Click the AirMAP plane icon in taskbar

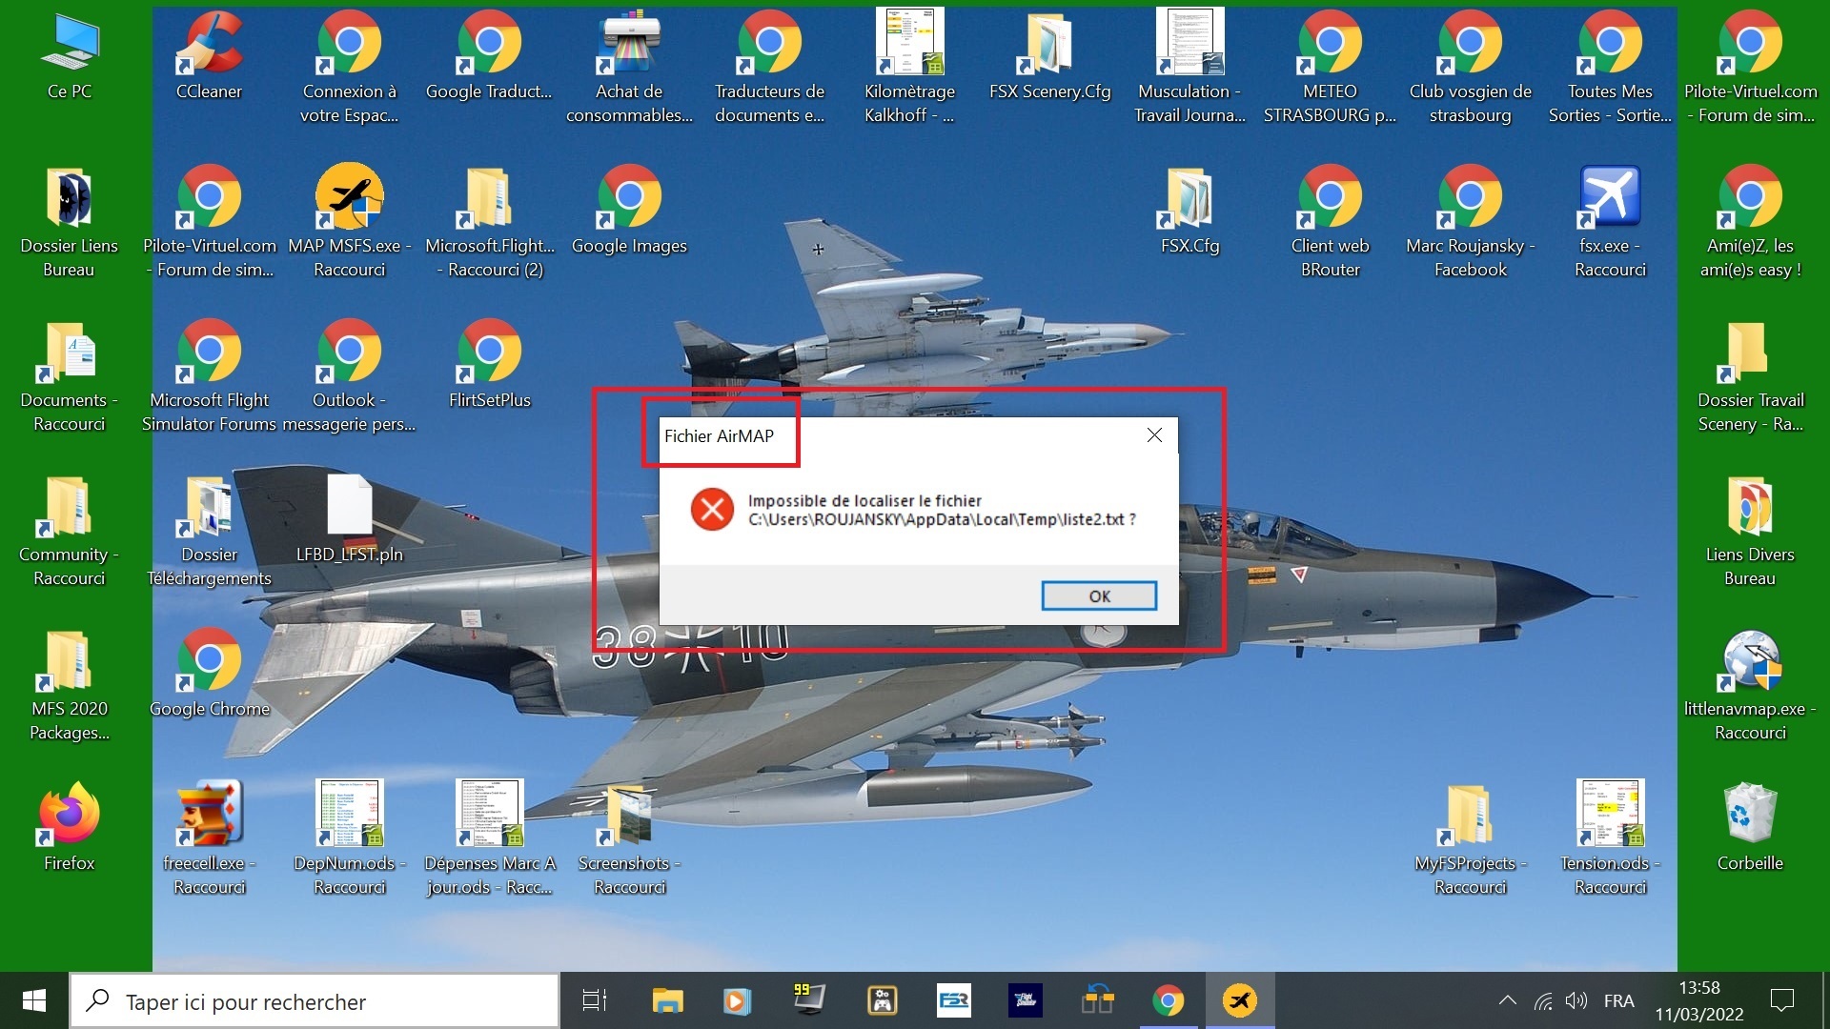click(1239, 1000)
